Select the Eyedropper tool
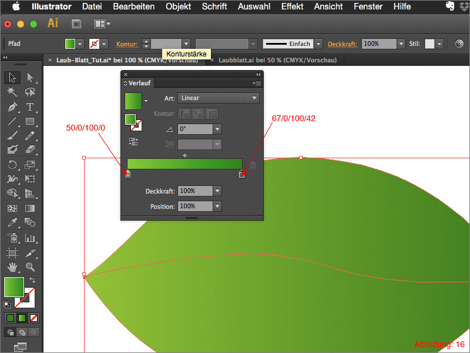This screenshot has height=353, width=470. tap(12, 222)
